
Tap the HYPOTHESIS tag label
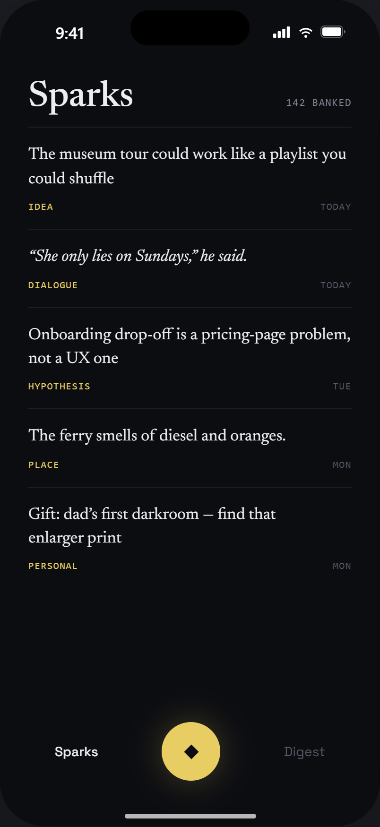59,386
